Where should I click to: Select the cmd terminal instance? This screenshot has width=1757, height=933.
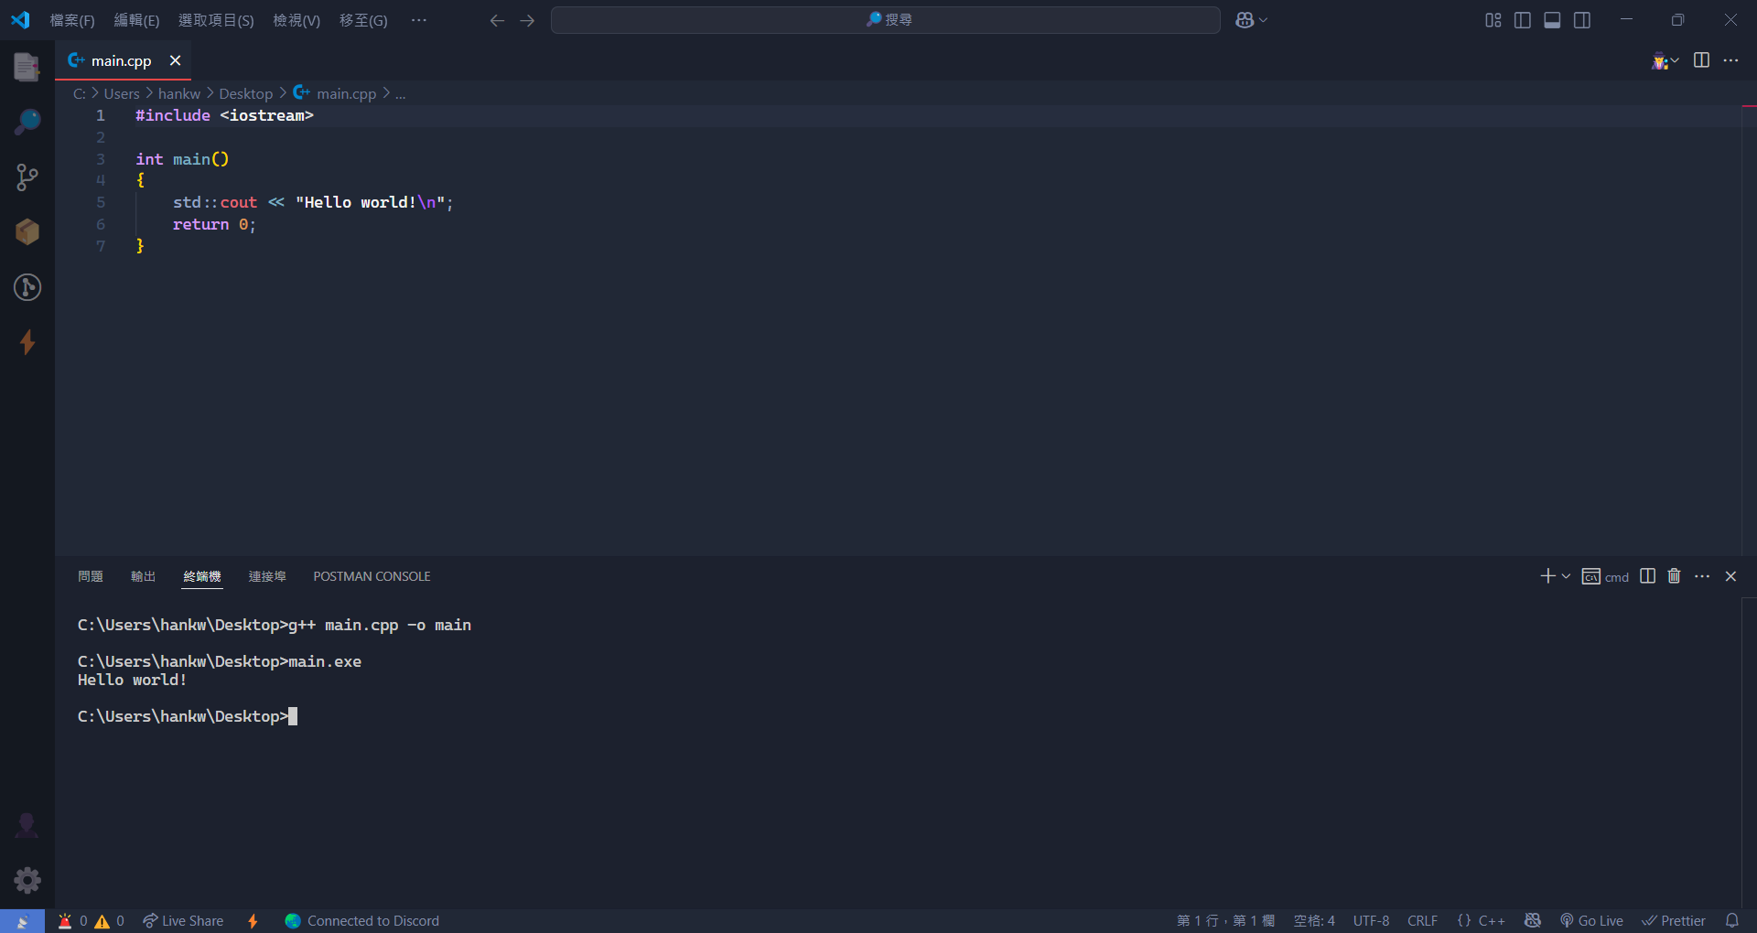click(1605, 576)
